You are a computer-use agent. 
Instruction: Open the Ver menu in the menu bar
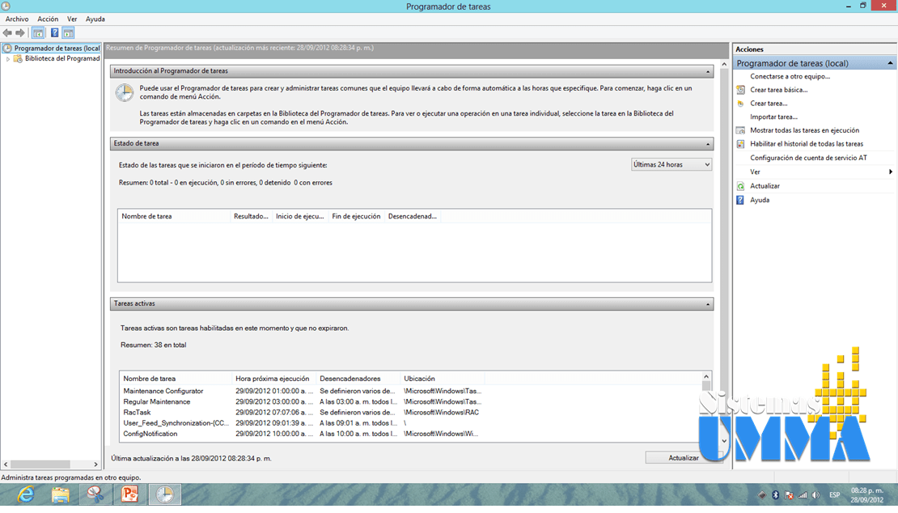coord(72,19)
